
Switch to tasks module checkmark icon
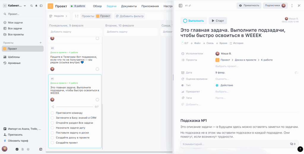point(17,149)
